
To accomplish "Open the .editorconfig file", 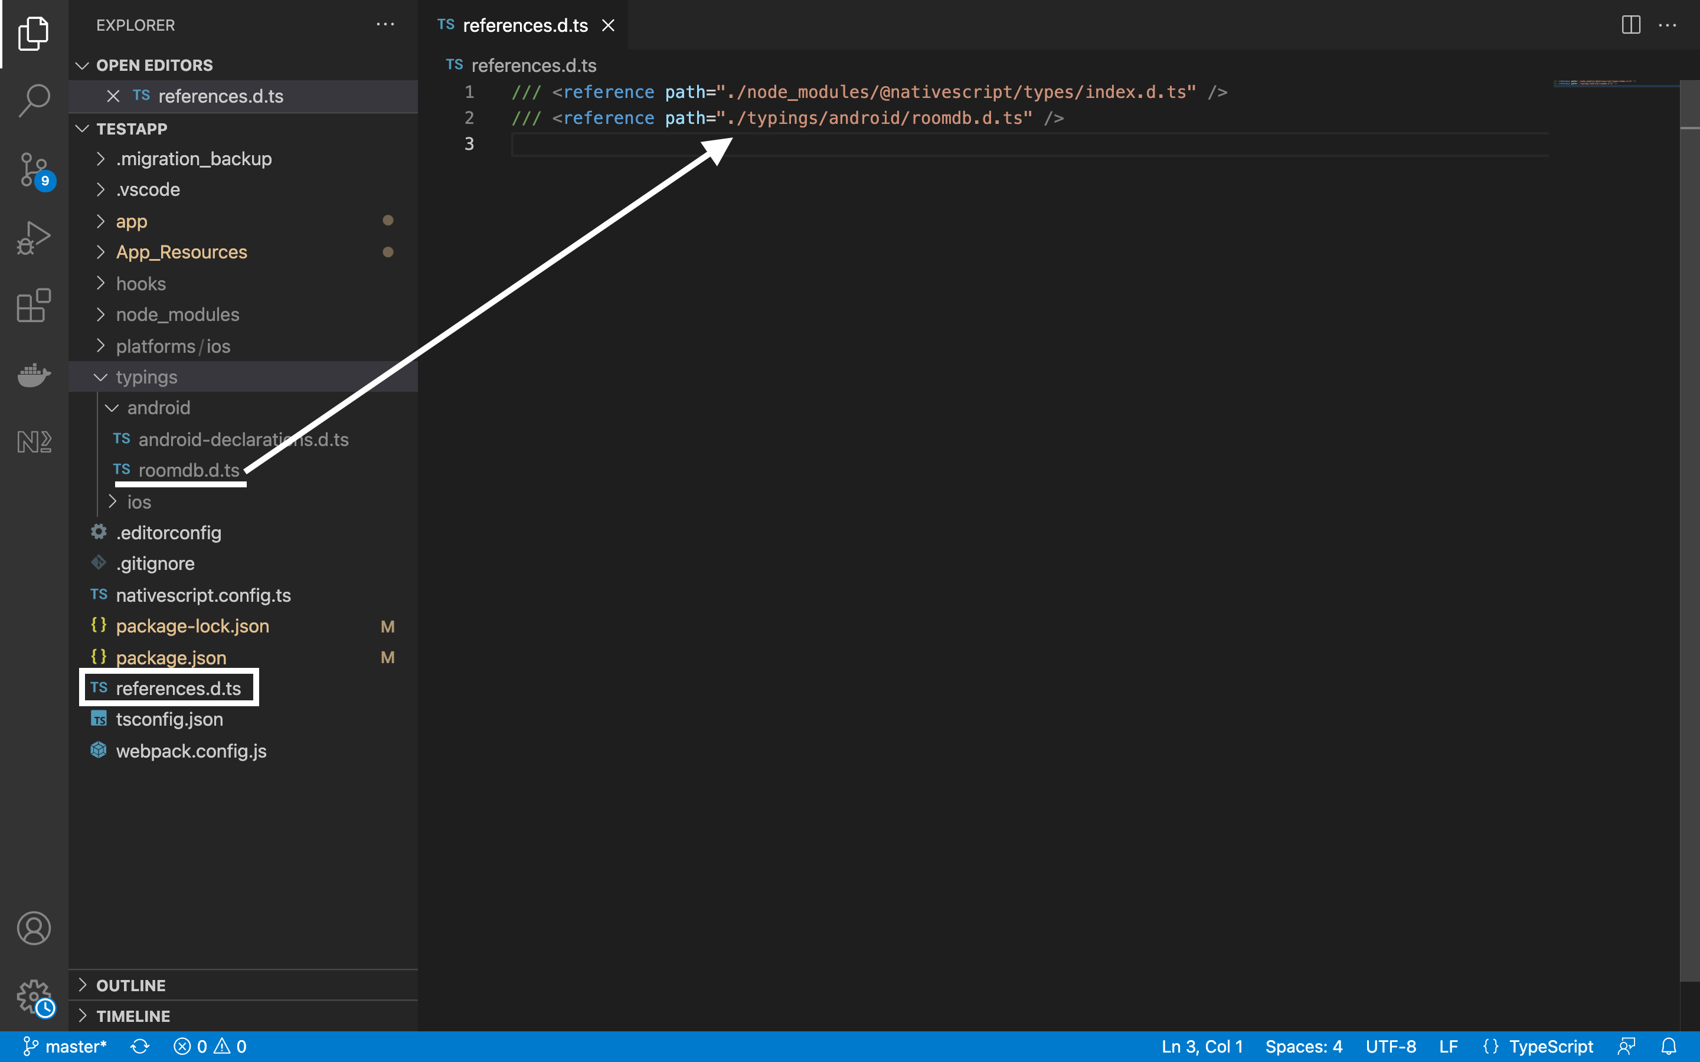I will click(x=243, y=533).
